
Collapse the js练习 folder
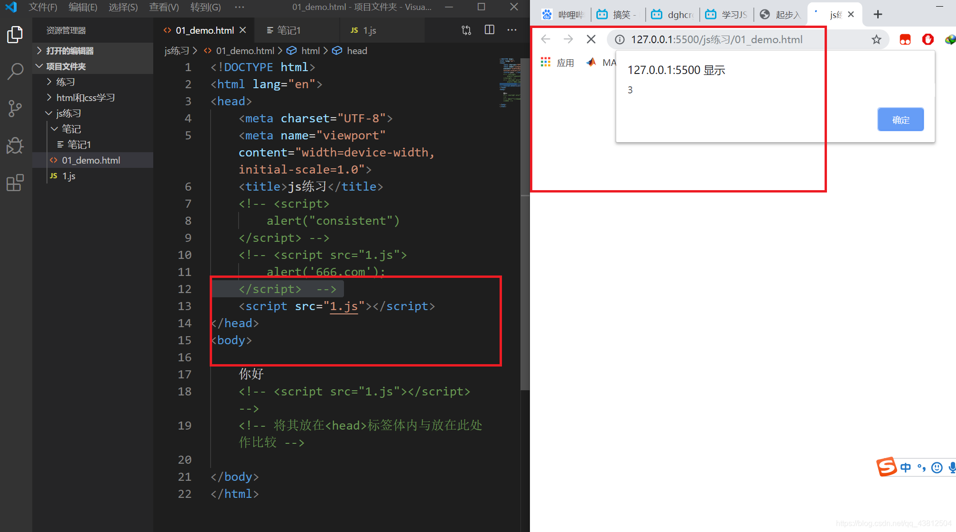click(x=93, y=113)
